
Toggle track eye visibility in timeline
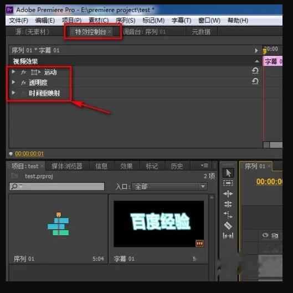point(265,235)
